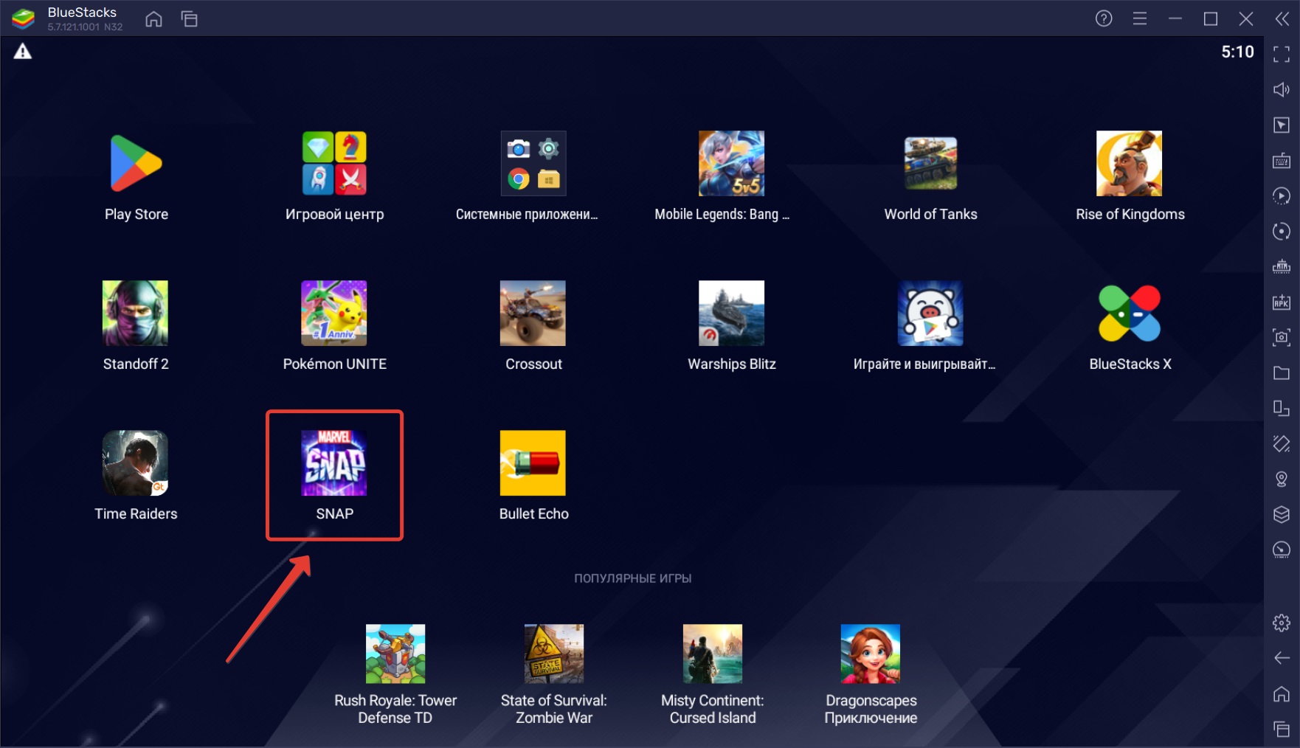Click the home icon in title bar

tap(153, 18)
